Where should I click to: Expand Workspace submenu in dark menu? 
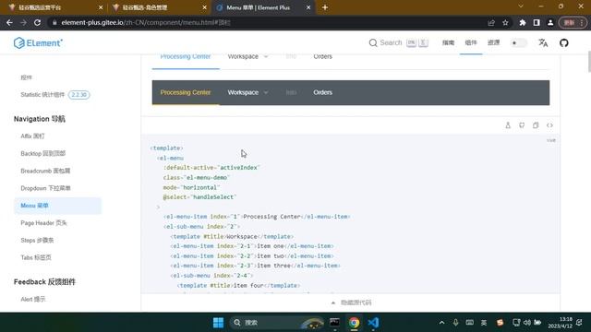point(247,92)
